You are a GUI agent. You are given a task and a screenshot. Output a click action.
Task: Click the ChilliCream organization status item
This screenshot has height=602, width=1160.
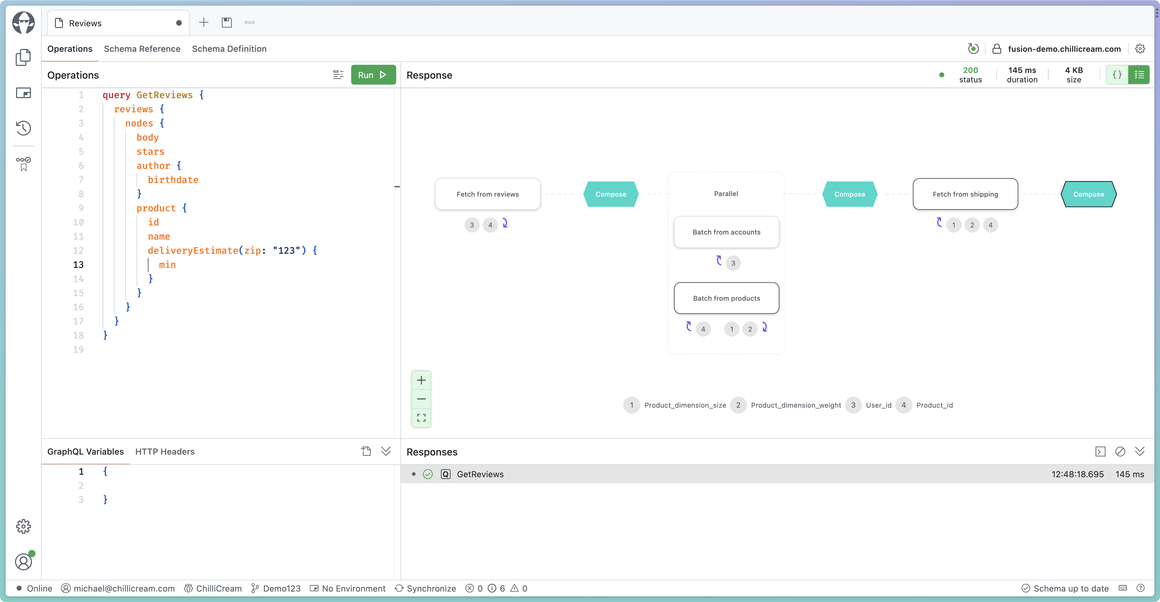point(213,588)
